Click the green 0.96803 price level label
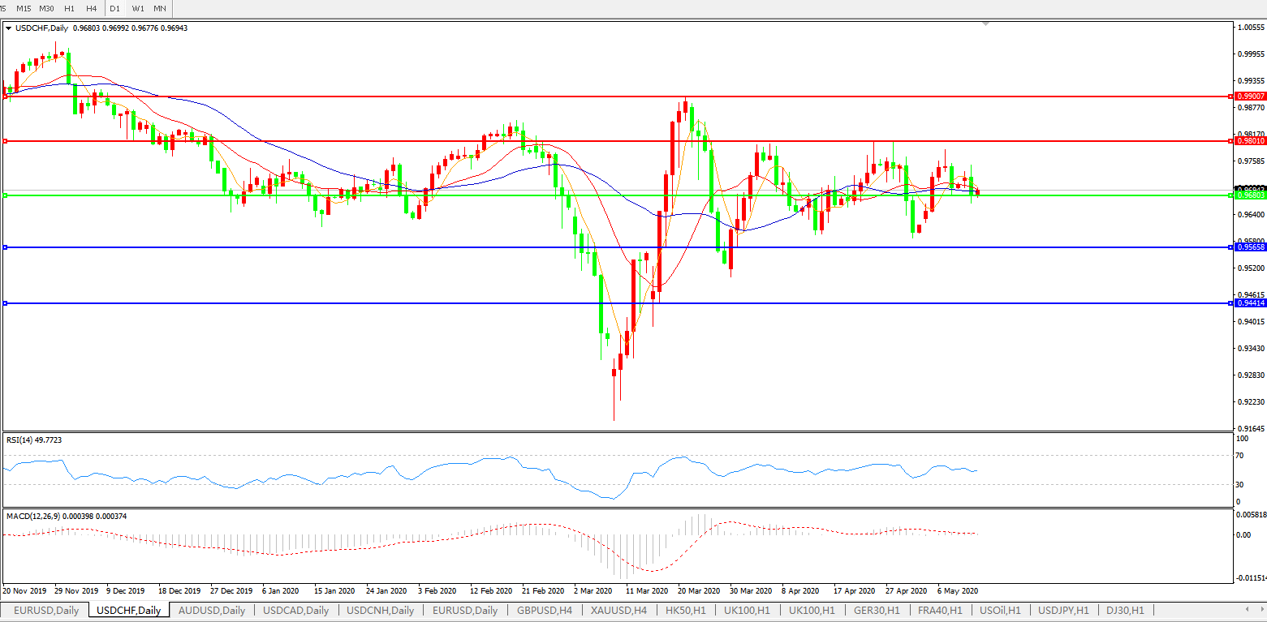The width and height of the screenshot is (1267, 622). pos(1250,195)
